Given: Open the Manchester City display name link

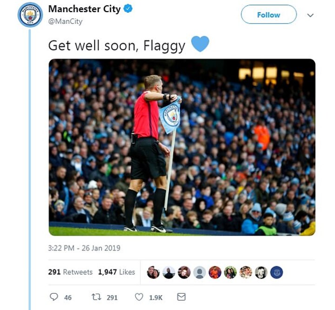Looking at the screenshot, I should [84, 9].
